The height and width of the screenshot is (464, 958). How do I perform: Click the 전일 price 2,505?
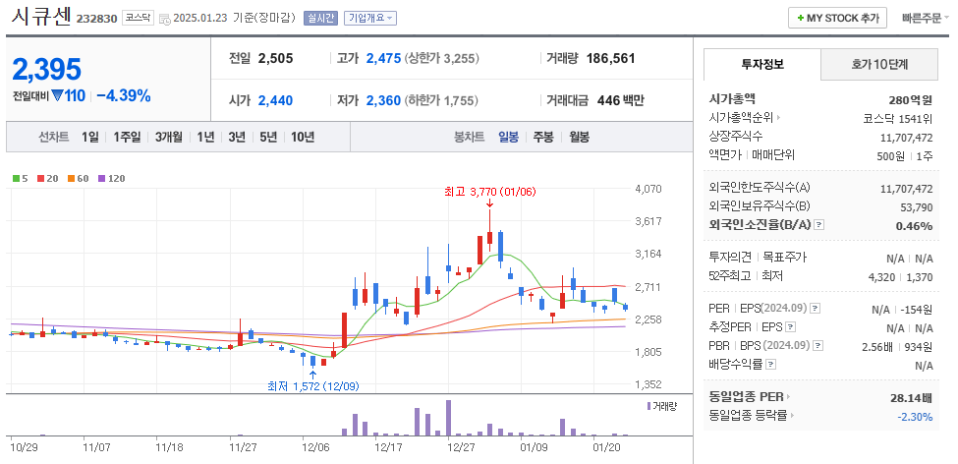tap(275, 59)
